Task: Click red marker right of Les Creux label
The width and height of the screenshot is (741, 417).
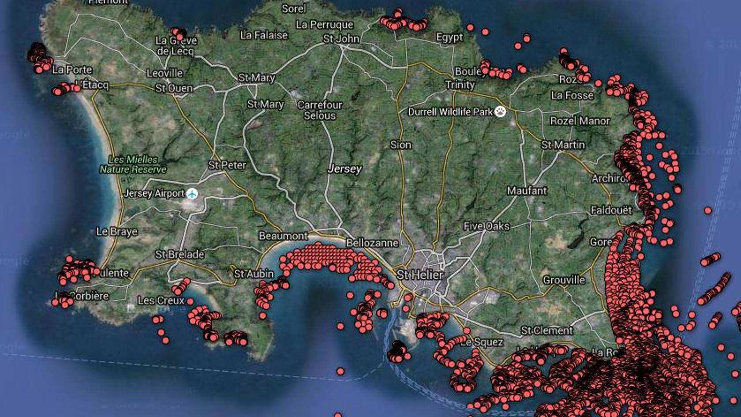Action: click(190, 301)
